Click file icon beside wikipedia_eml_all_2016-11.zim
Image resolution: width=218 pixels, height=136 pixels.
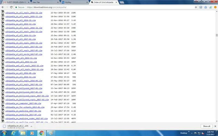coord(2,57)
